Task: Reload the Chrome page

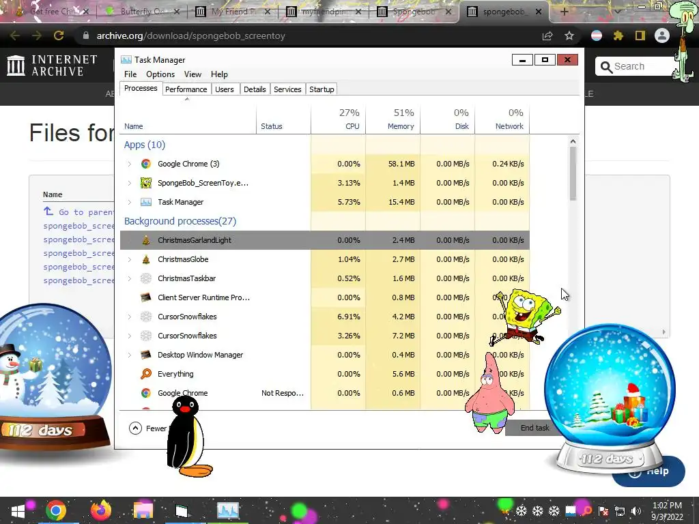Action: pos(59,35)
